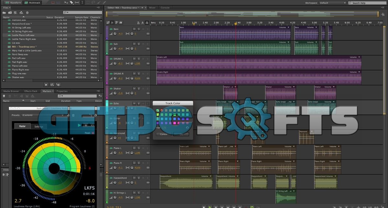Click the Sends icon in editor toolbar
This screenshot has width=388, height=208.
click(116, 23)
